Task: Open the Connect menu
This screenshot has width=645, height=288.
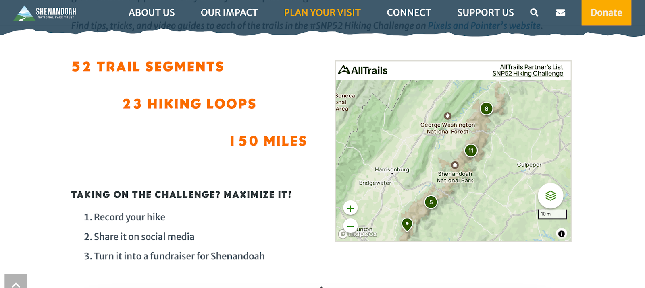Action: point(408,12)
